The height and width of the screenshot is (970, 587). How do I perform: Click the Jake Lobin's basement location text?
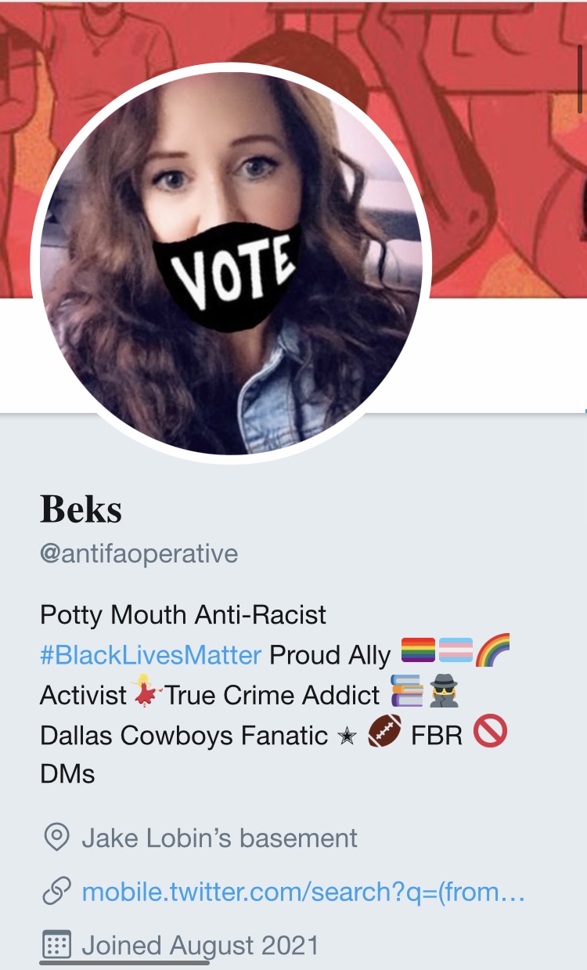[219, 838]
